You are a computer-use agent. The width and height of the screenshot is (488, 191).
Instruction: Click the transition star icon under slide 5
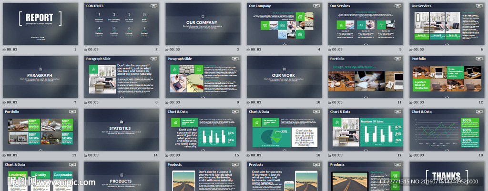(x=329, y=50)
